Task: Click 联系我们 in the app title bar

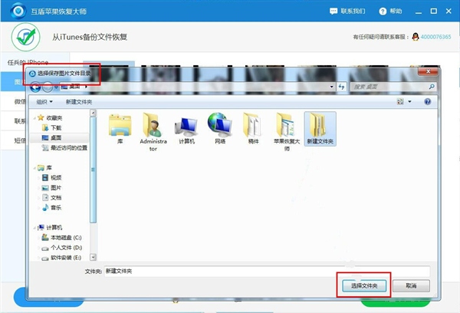Action: [x=347, y=12]
